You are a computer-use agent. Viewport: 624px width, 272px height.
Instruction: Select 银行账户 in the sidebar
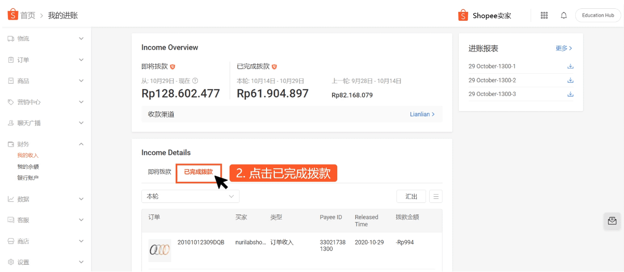click(x=28, y=178)
